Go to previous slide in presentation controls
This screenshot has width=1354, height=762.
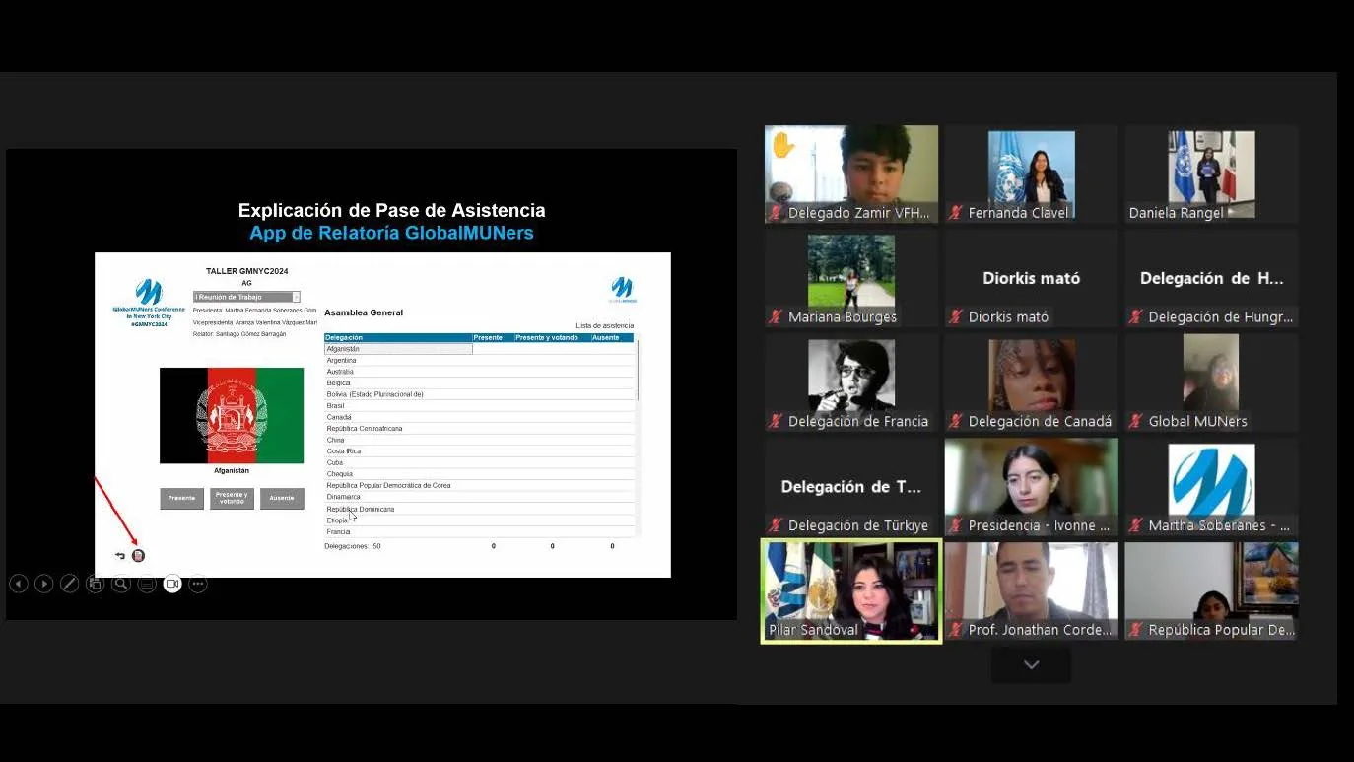pos(19,584)
